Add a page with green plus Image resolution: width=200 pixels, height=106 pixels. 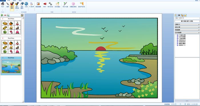(2, 15)
